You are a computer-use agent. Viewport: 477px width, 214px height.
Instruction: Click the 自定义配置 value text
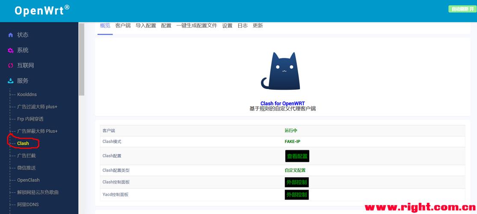295,170
